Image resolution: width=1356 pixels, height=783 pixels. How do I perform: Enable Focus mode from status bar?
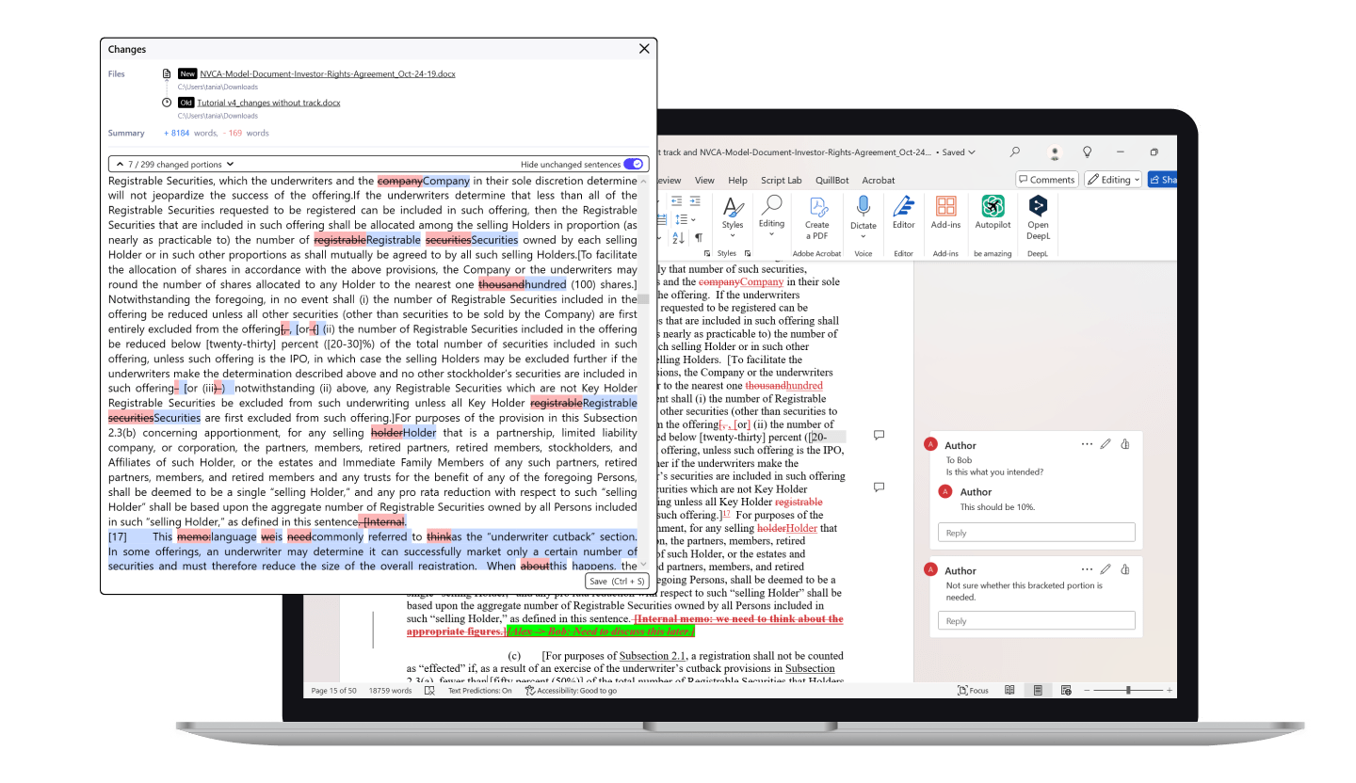[973, 690]
